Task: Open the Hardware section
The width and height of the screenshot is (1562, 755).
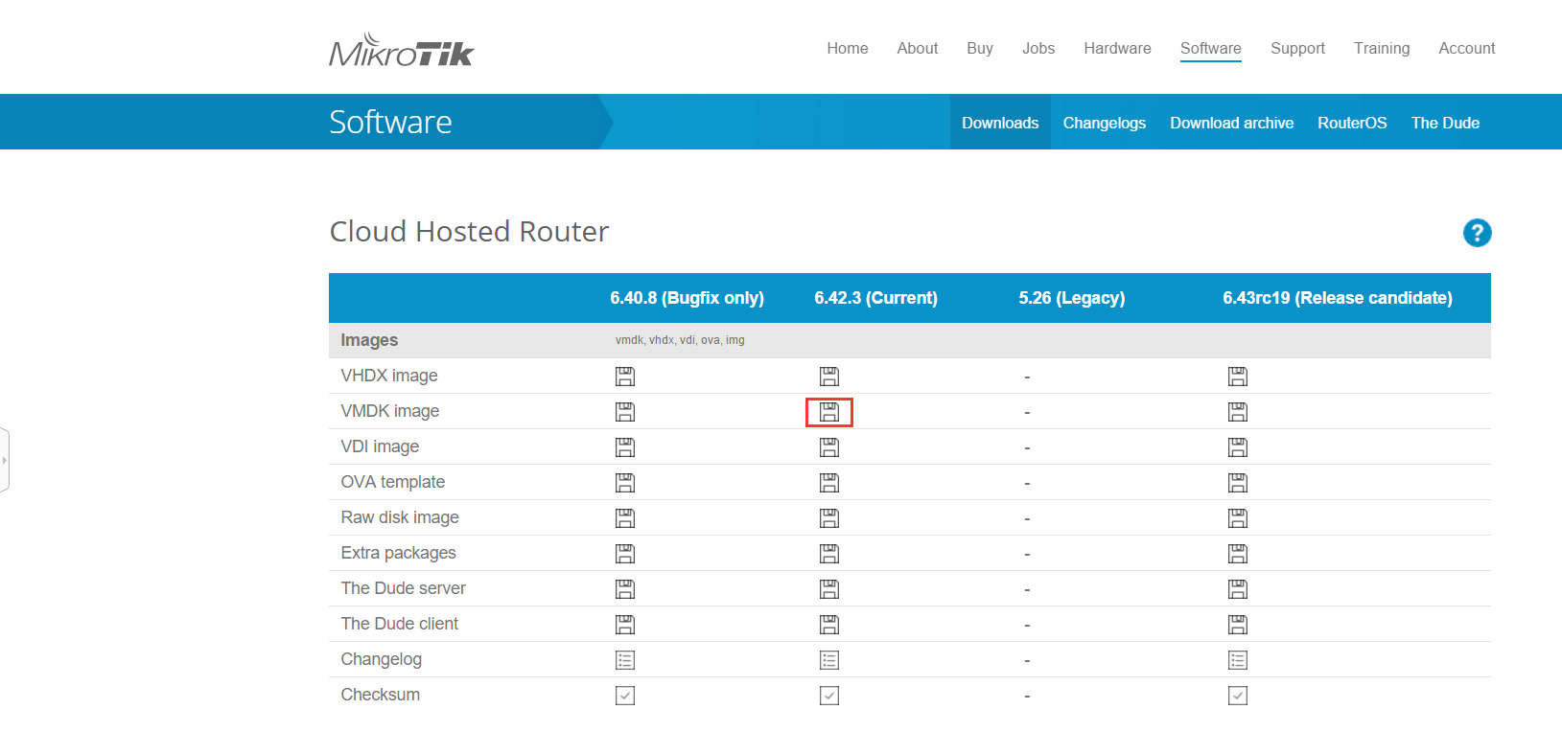Action: (x=1117, y=48)
